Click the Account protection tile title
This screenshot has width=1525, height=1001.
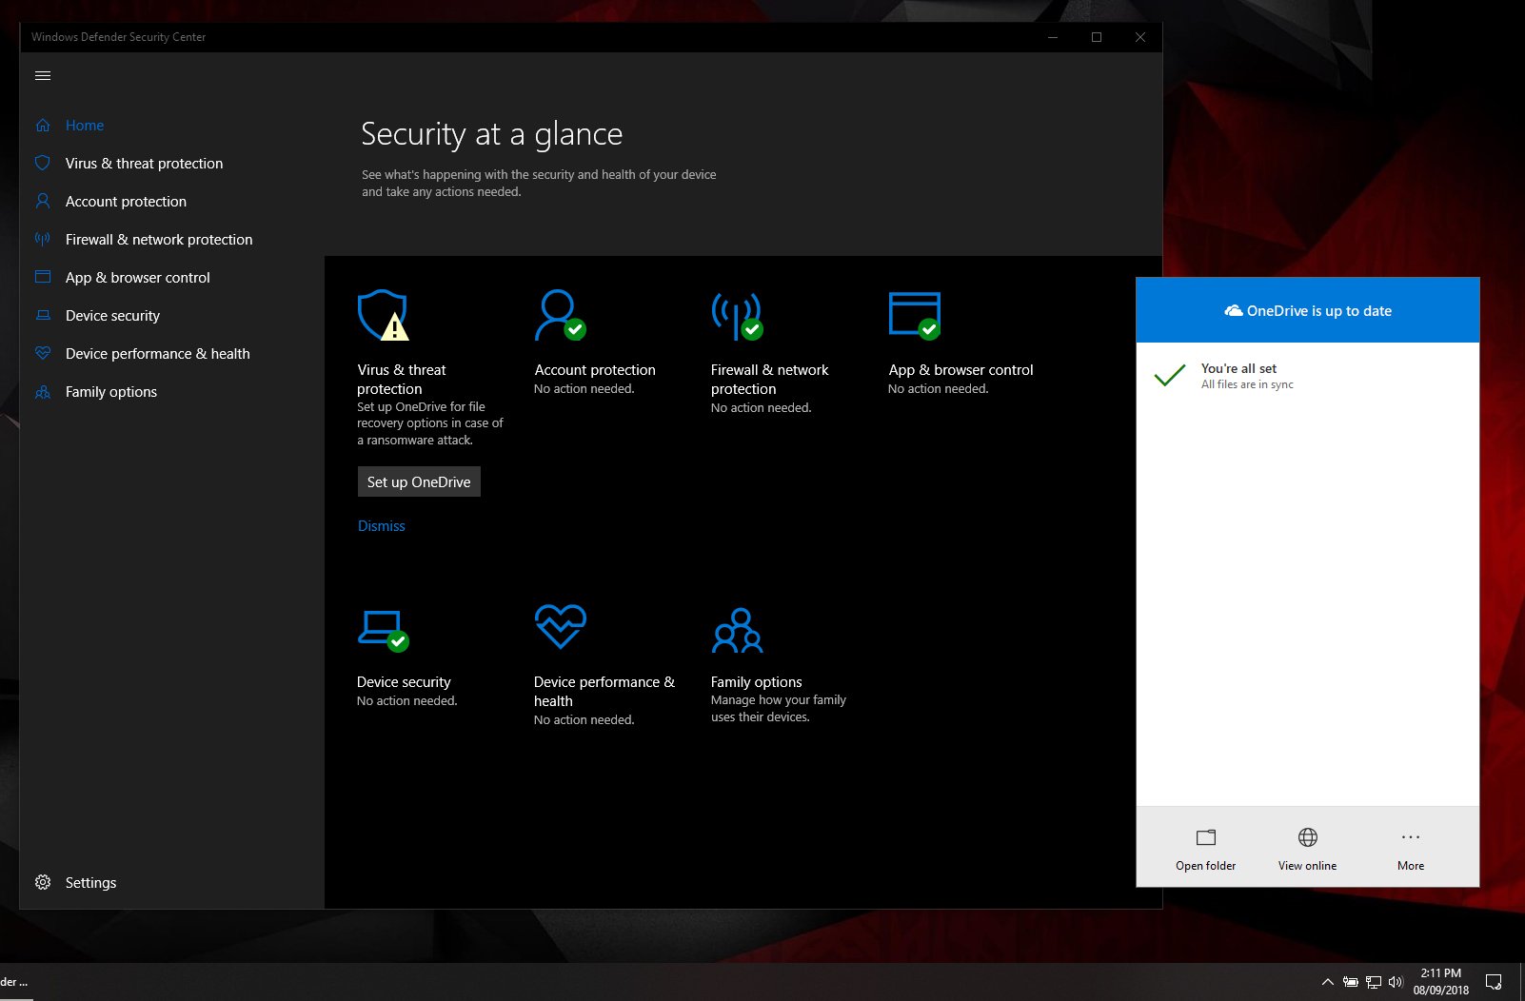[x=595, y=370]
